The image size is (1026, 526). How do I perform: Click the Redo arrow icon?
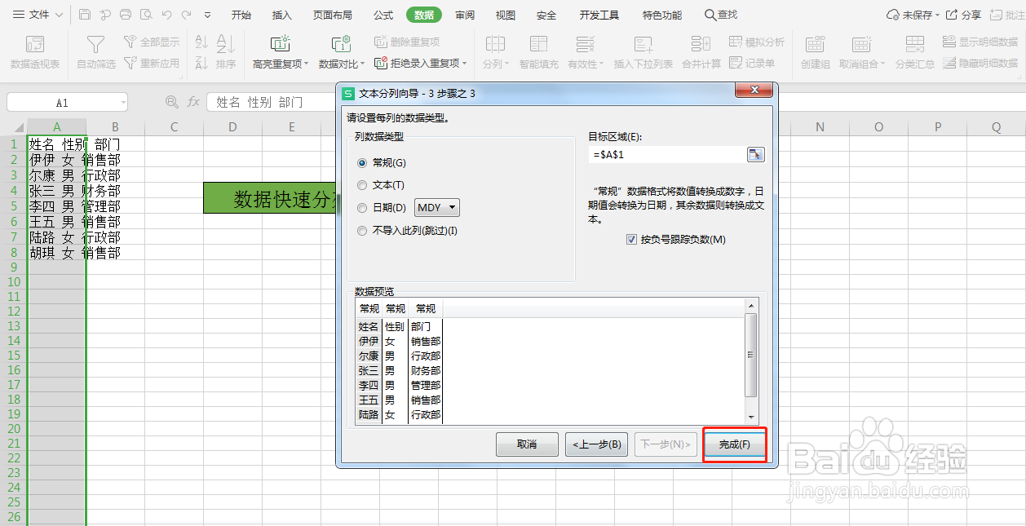click(x=187, y=15)
